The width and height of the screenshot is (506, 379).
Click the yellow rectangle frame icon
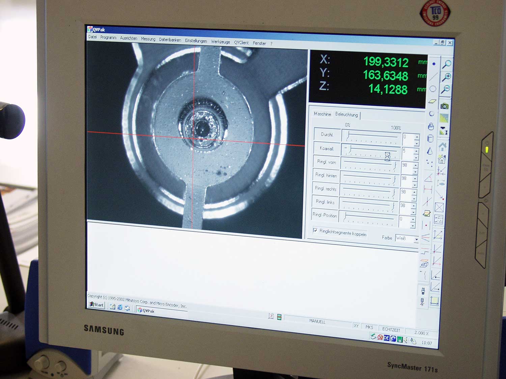coord(434,301)
